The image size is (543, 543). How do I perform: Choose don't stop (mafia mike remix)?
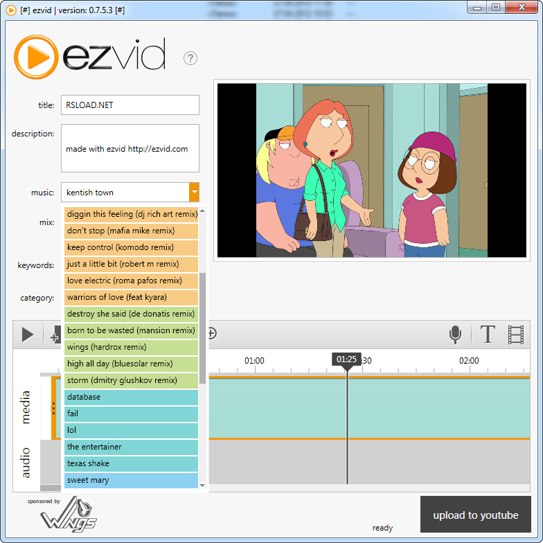[132, 231]
